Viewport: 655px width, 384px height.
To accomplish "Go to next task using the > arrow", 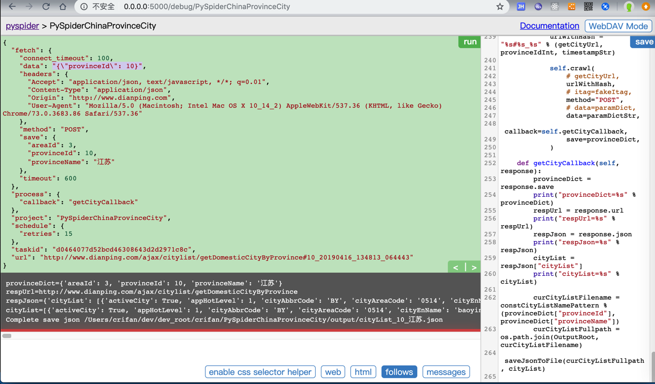I will tap(474, 267).
